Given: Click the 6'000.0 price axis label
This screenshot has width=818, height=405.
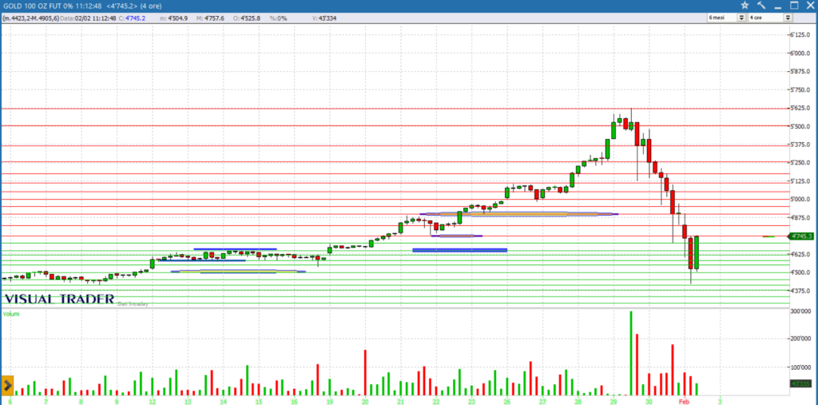Looking at the screenshot, I should (800, 54).
